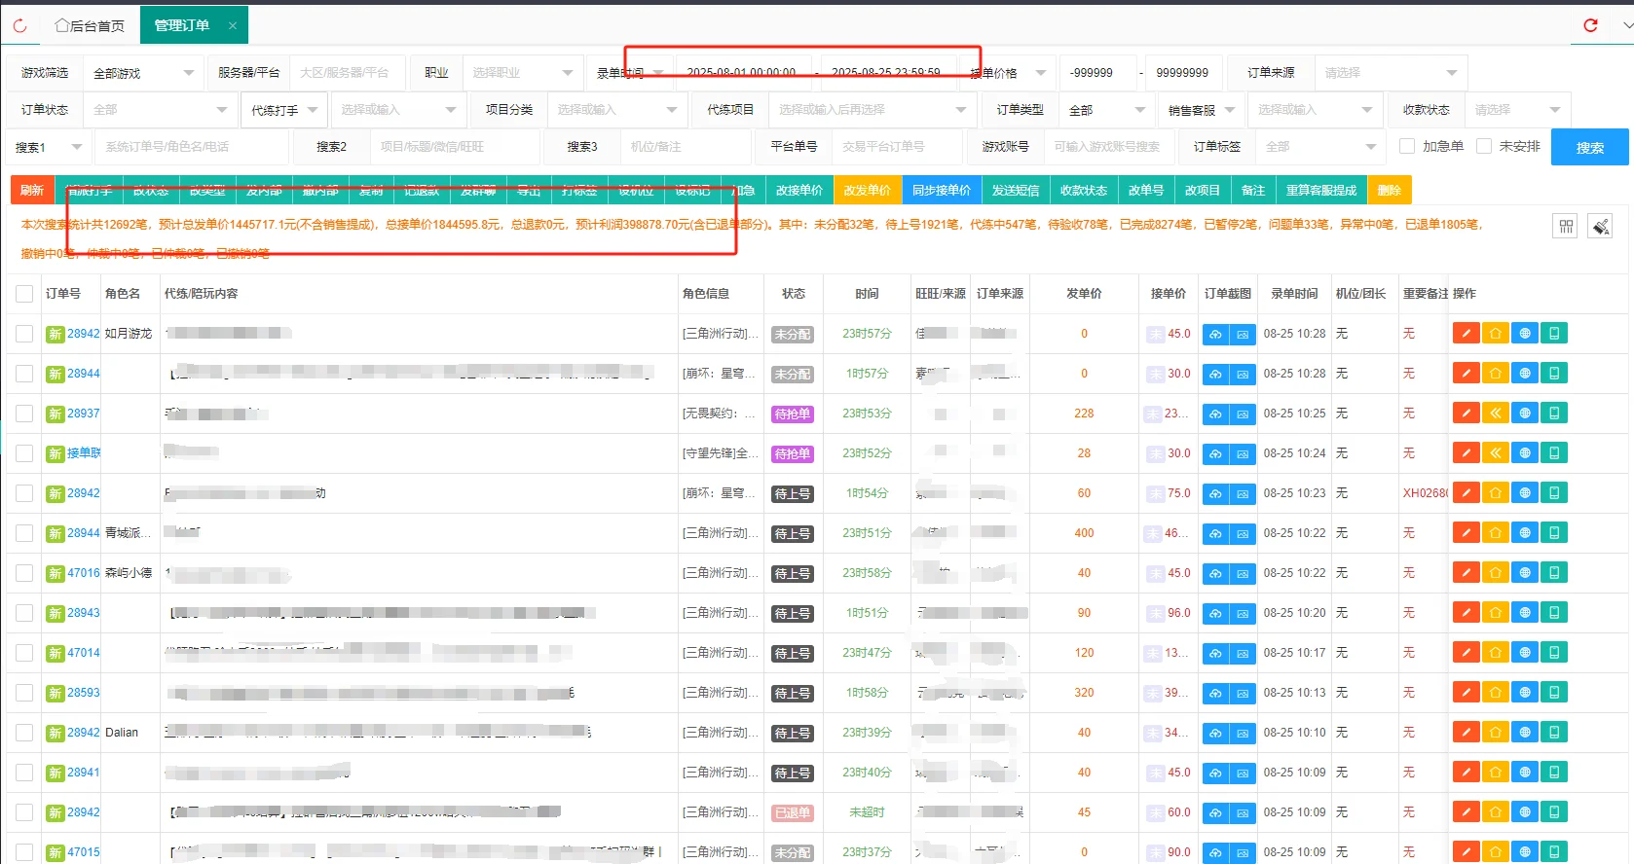The width and height of the screenshot is (1634, 864).
Task: Close the 管理订单 tab
Action: tap(233, 25)
